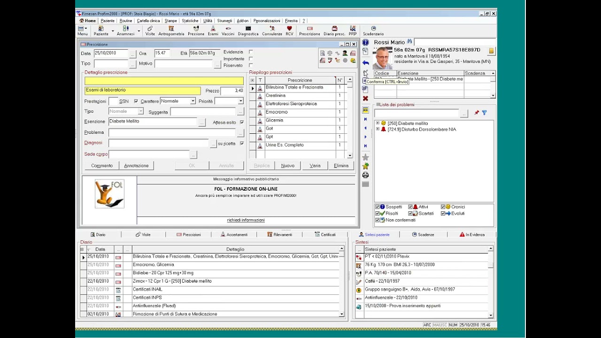The width and height of the screenshot is (601, 338).
Task: Click into the Prezzo field
Action: pyautogui.click(x=232, y=91)
